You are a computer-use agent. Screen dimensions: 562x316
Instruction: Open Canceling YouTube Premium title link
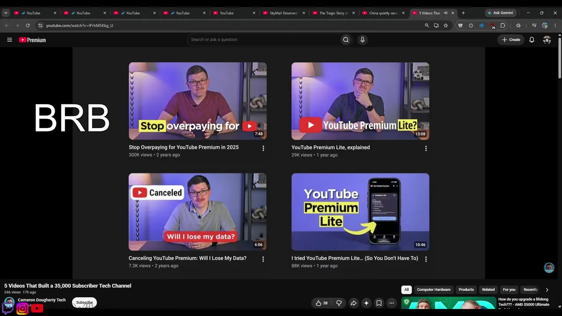(x=187, y=259)
